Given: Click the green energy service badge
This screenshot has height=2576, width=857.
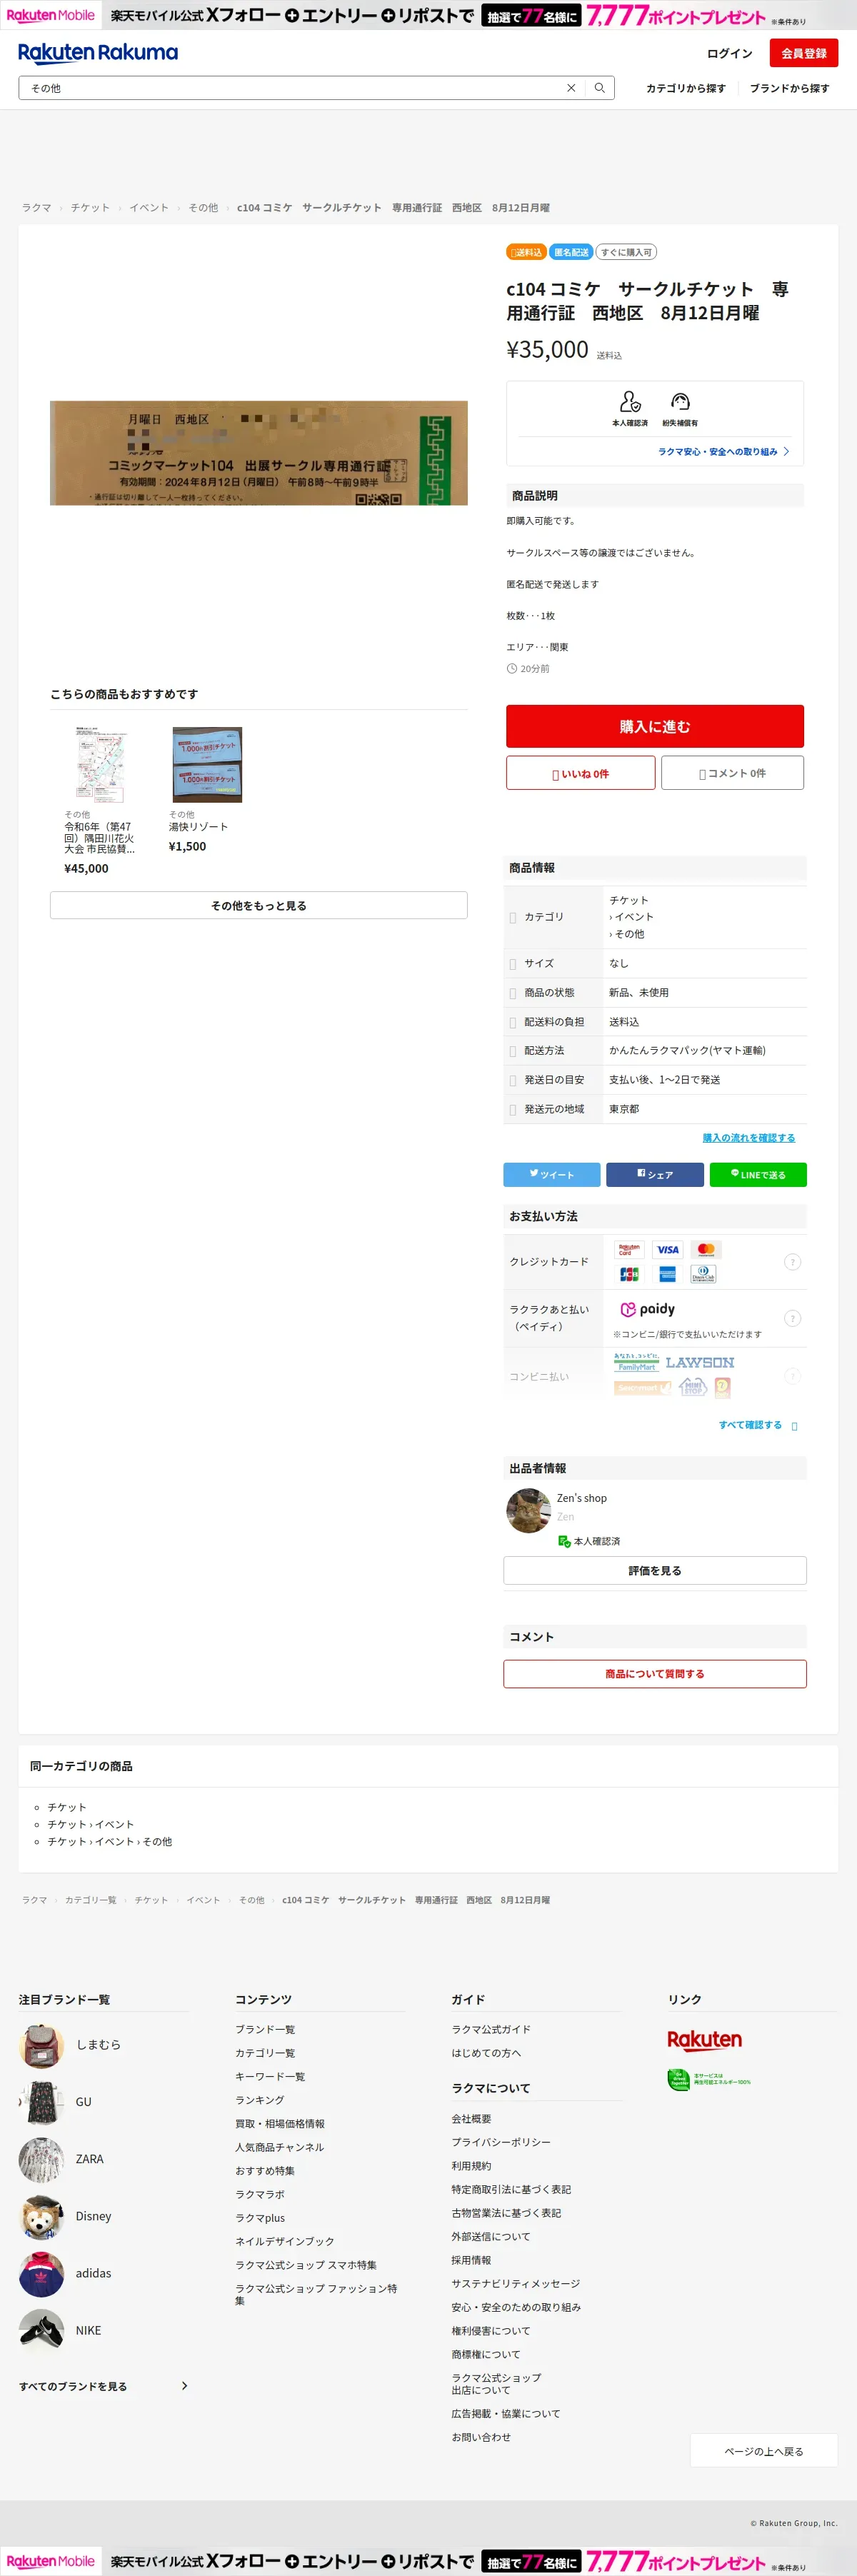Looking at the screenshot, I should tap(709, 2080).
